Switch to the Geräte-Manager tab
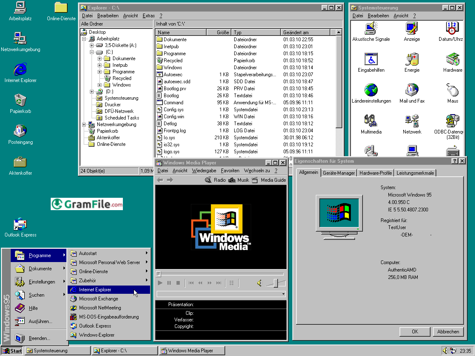Viewport: 475px width, 356px height. coord(339,173)
